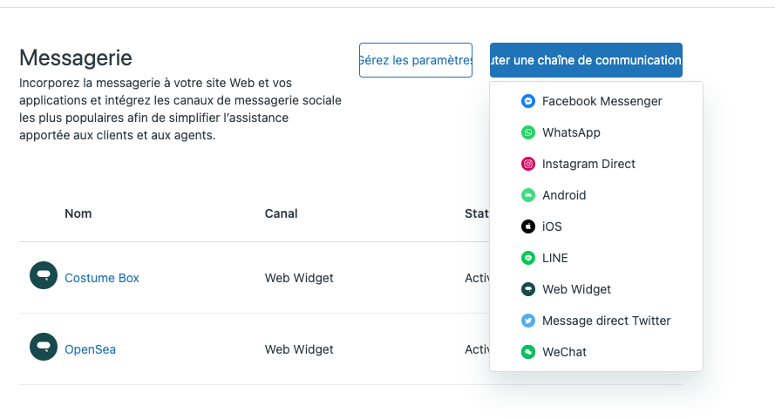Pick Instagram Direct from the list
Viewport: 775px width, 419px height.
coord(596,164)
